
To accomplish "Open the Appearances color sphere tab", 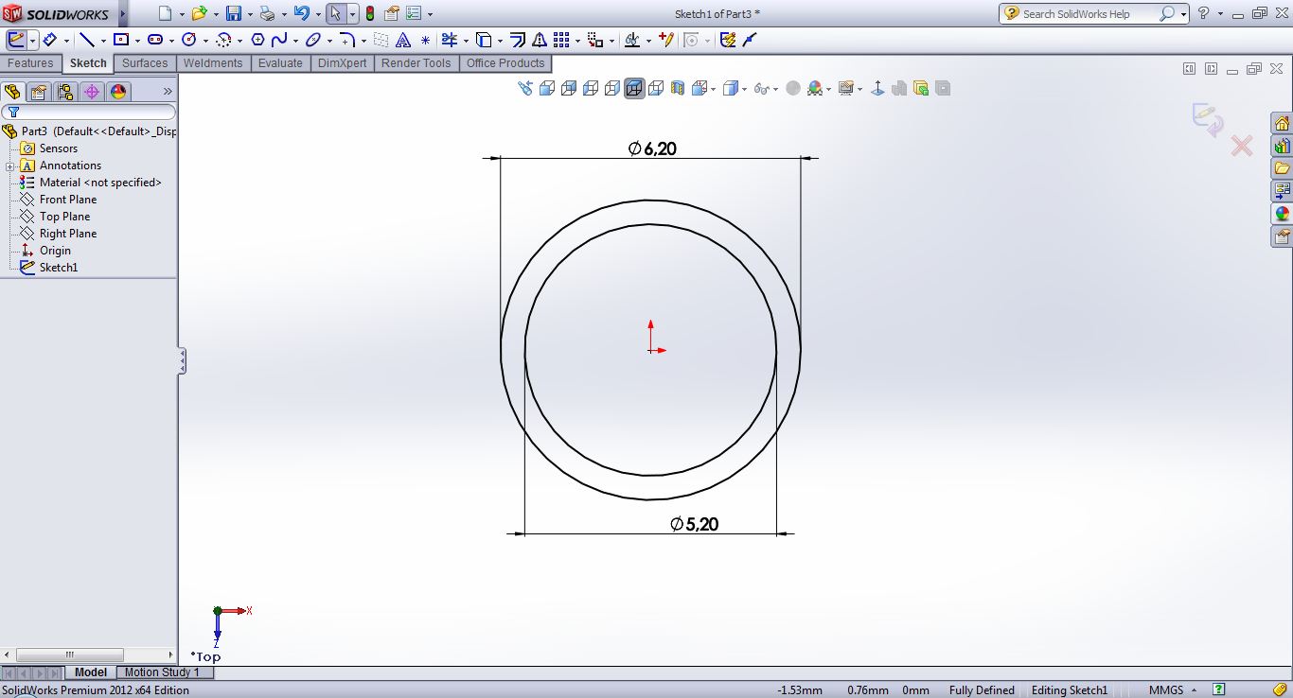I will pos(117,92).
